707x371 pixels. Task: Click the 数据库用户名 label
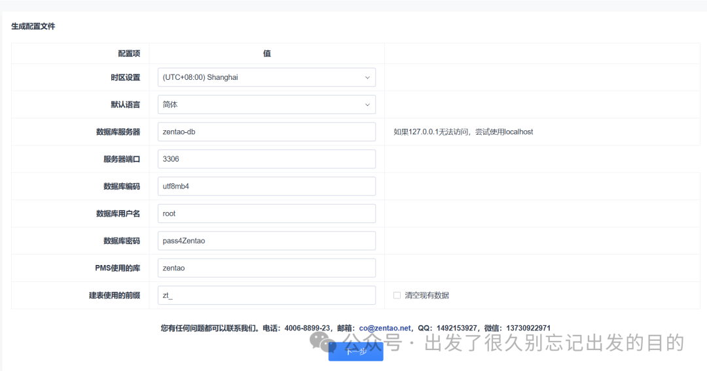pyautogui.click(x=118, y=214)
